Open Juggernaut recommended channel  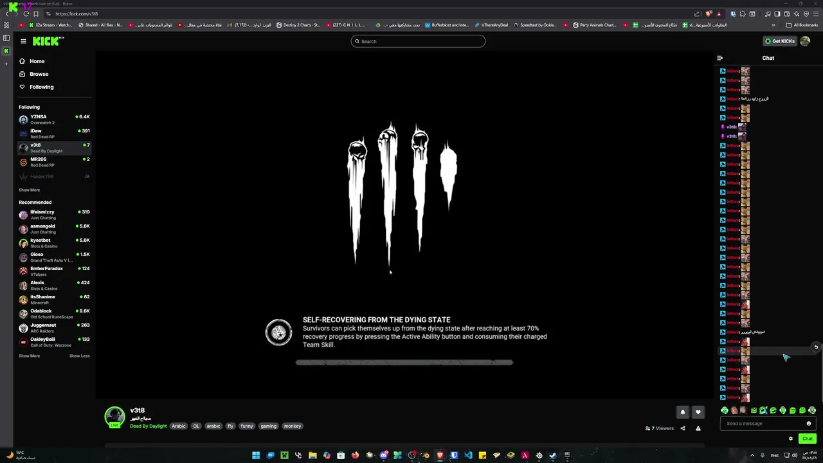pos(55,328)
